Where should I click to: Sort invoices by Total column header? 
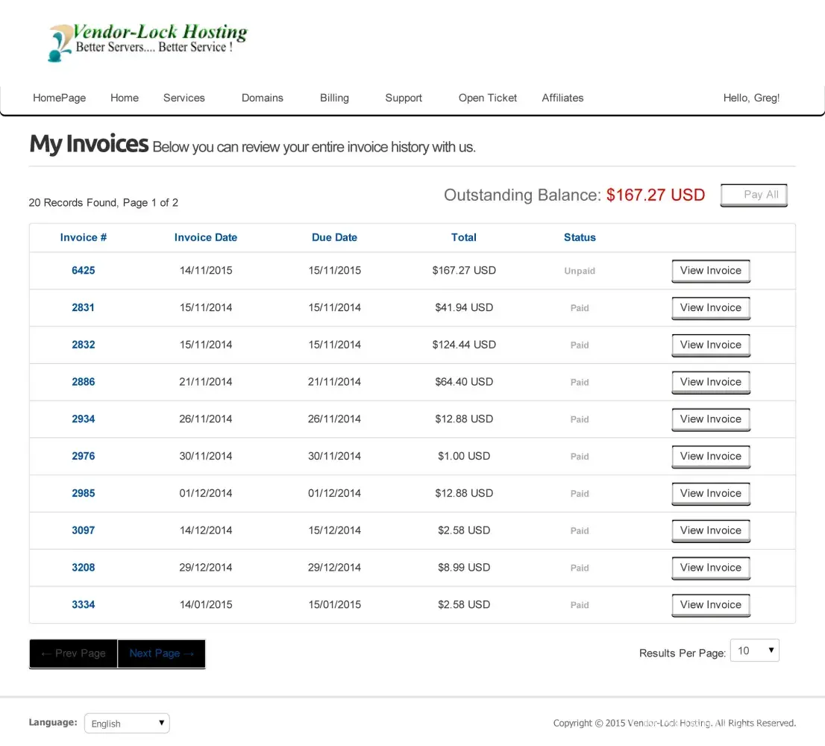[463, 237]
